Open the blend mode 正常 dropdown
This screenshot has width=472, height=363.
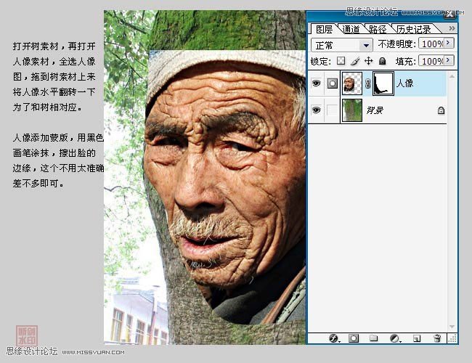coord(341,45)
